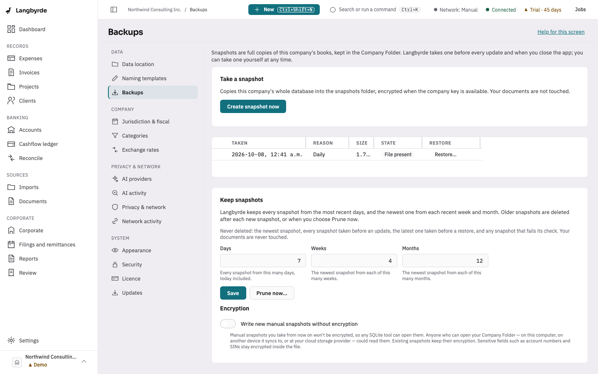
Task: Click Create snapshot now
Action: click(253, 106)
